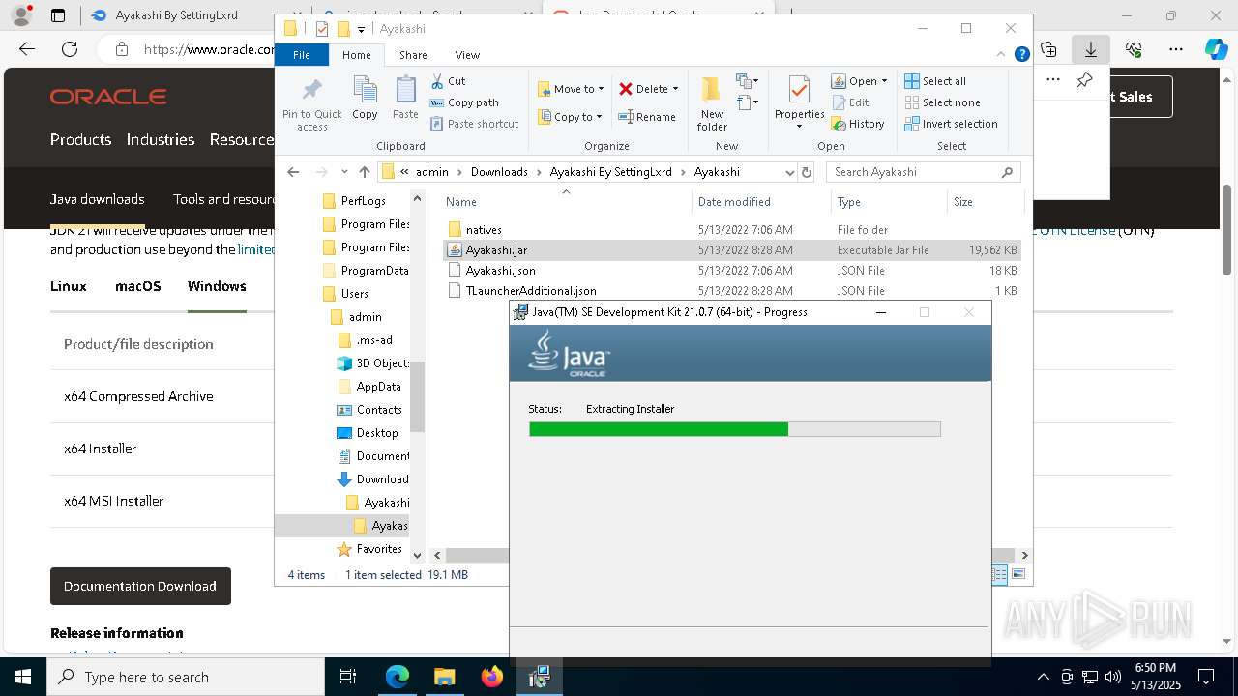Select PerfLogs in the navigation tree
The height and width of the screenshot is (696, 1238).
(x=363, y=201)
